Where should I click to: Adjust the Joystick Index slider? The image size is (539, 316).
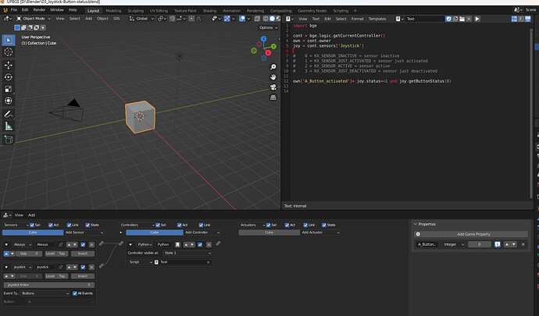48,285
